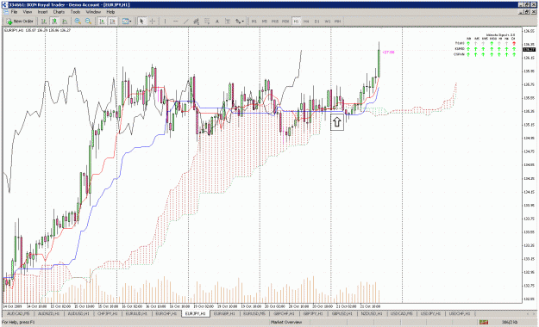Switch to the CHFJPY,H1 chart tab
The image size is (539, 327).
(108, 313)
